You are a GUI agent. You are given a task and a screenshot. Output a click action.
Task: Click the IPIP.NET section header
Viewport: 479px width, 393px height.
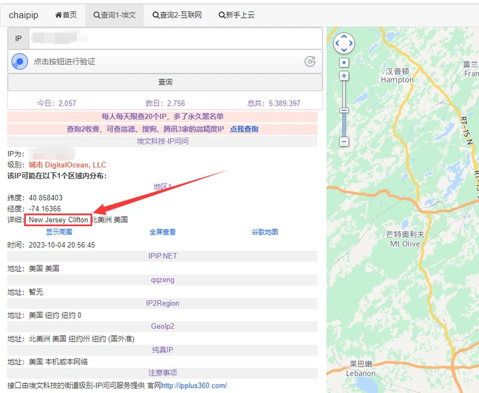[x=162, y=256]
